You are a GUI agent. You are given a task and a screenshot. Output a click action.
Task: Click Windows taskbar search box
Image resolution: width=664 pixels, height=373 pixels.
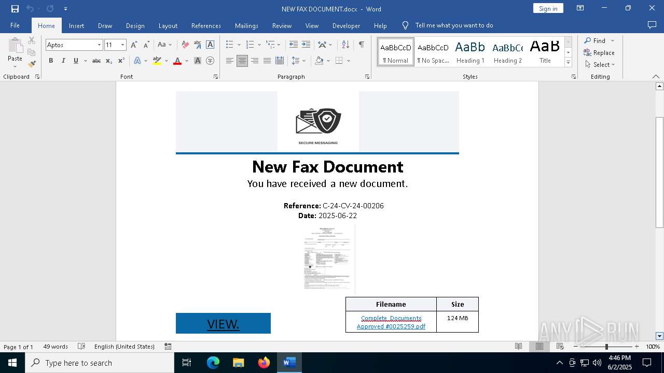100,363
